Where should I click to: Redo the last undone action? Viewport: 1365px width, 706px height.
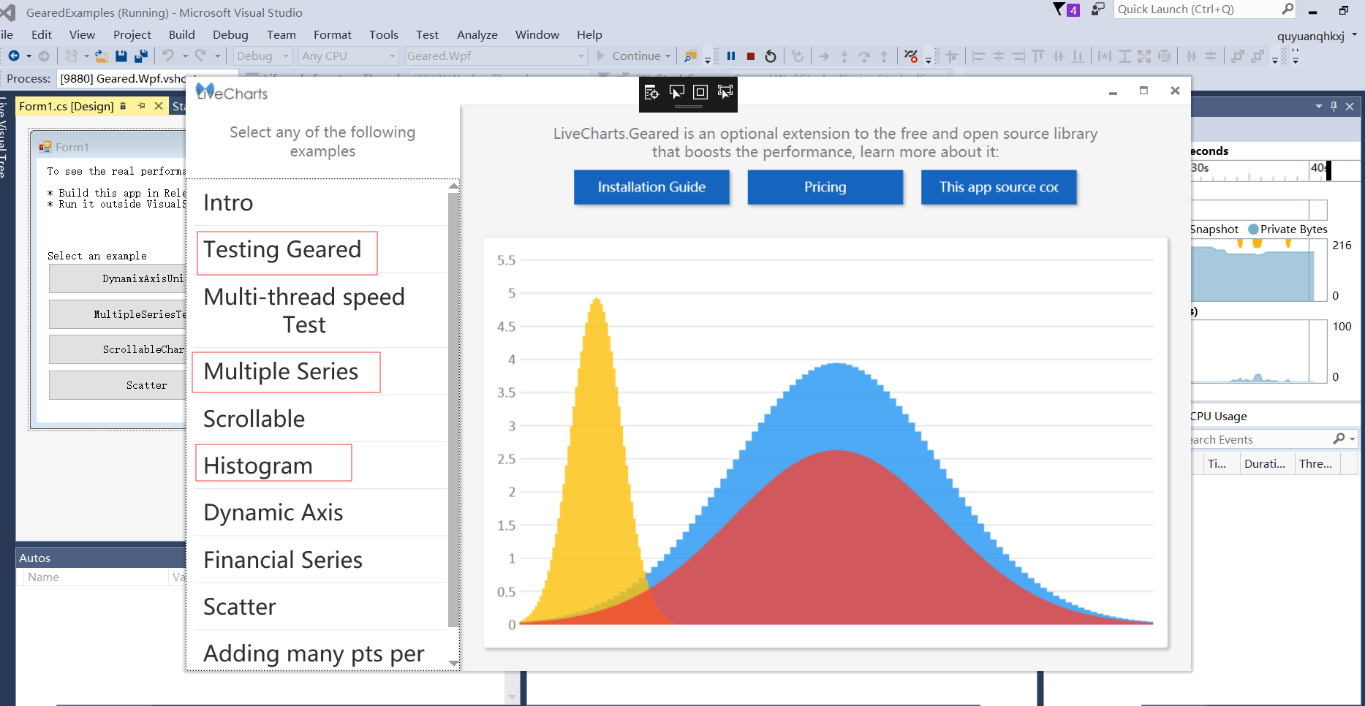point(200,56)
